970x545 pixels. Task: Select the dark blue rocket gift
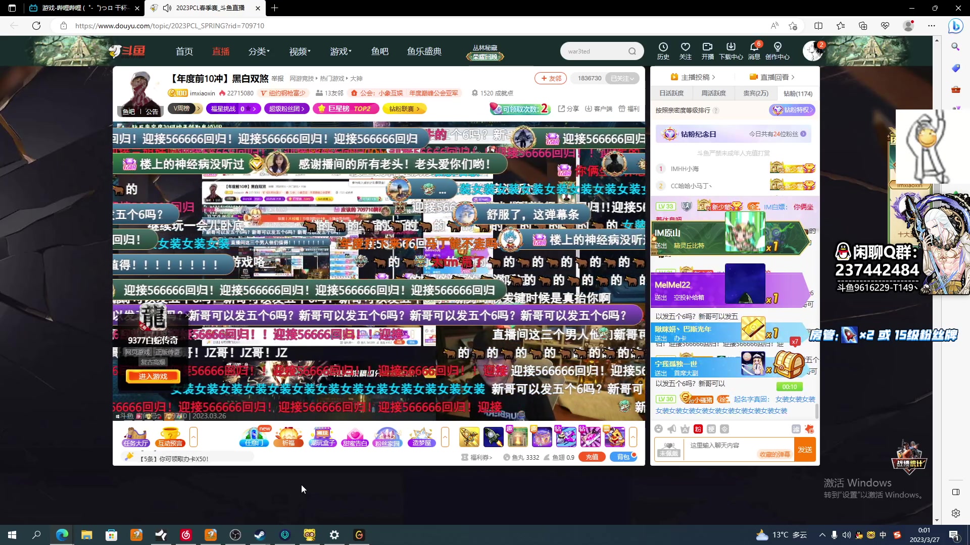(493, 437)
